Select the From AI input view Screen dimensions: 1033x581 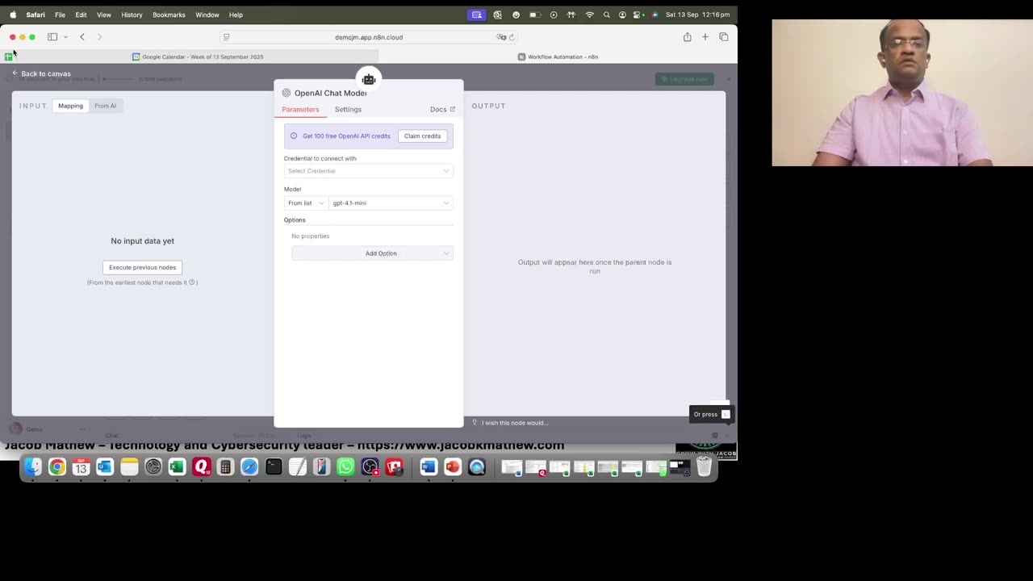click(105, 106)
